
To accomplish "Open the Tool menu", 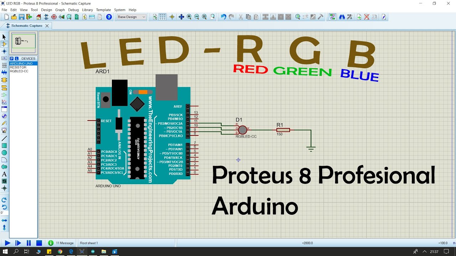I will click(x=34, y=10).
